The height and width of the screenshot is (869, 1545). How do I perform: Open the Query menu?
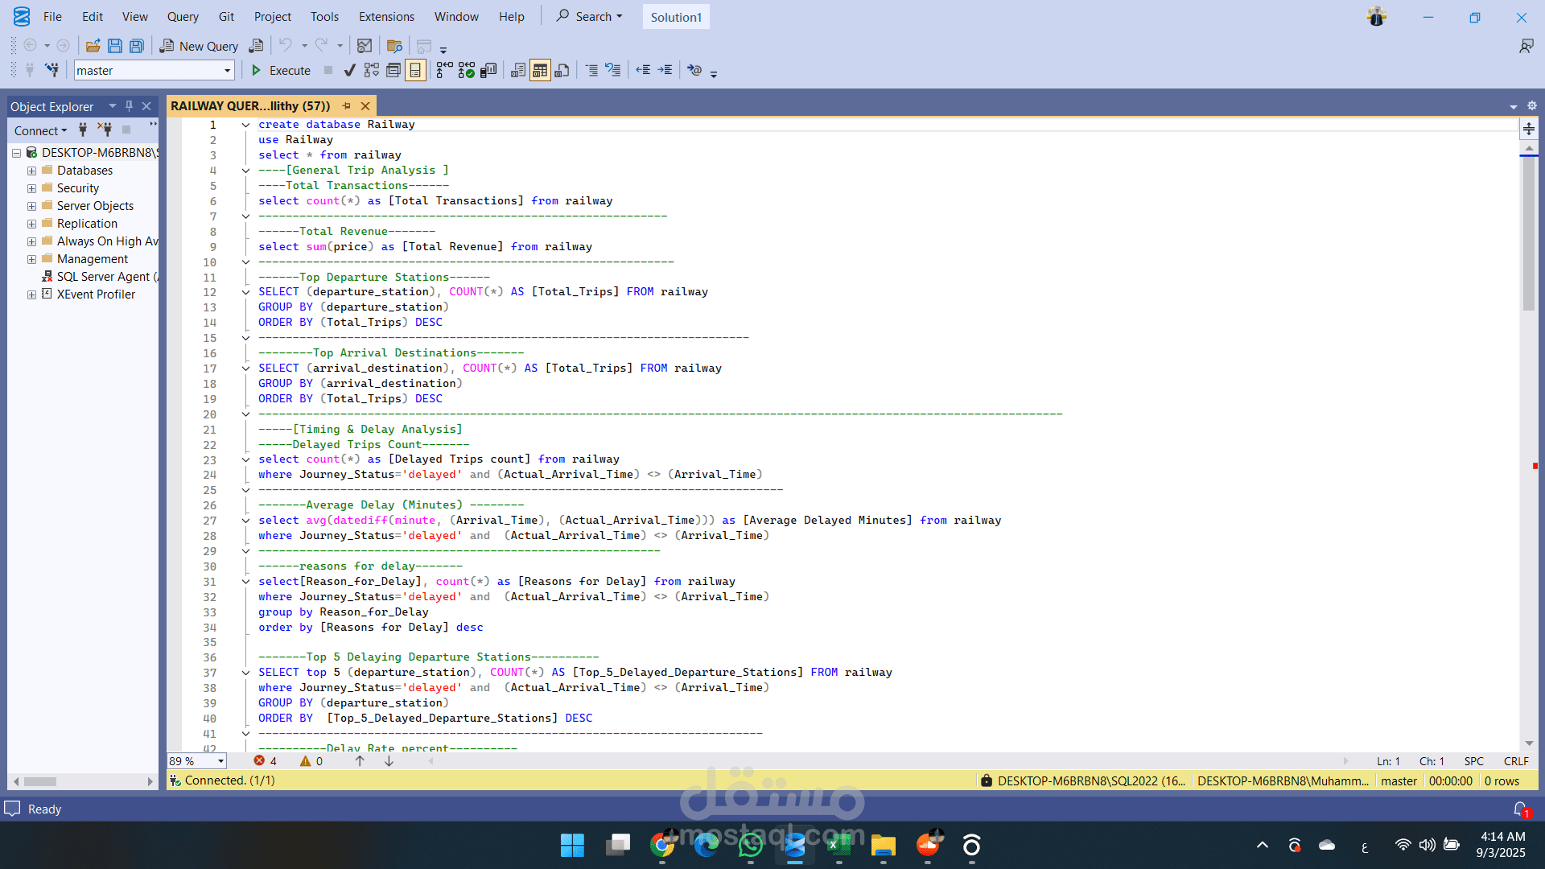coord(183,17)
